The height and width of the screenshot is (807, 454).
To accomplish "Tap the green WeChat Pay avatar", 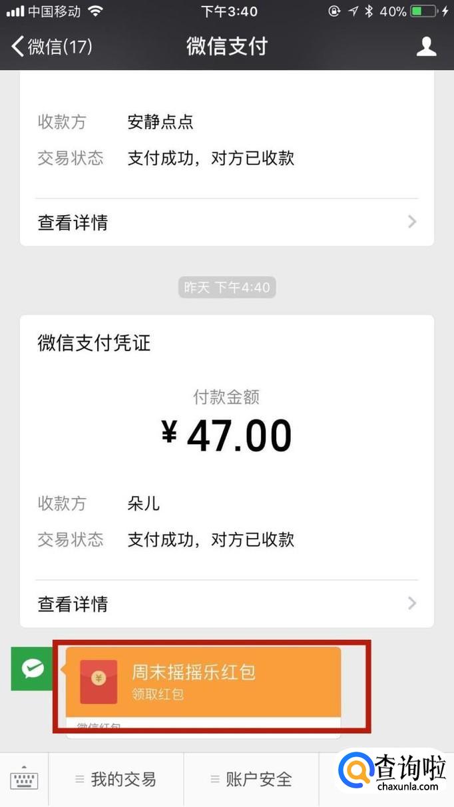I will click(x=32, y=667).
